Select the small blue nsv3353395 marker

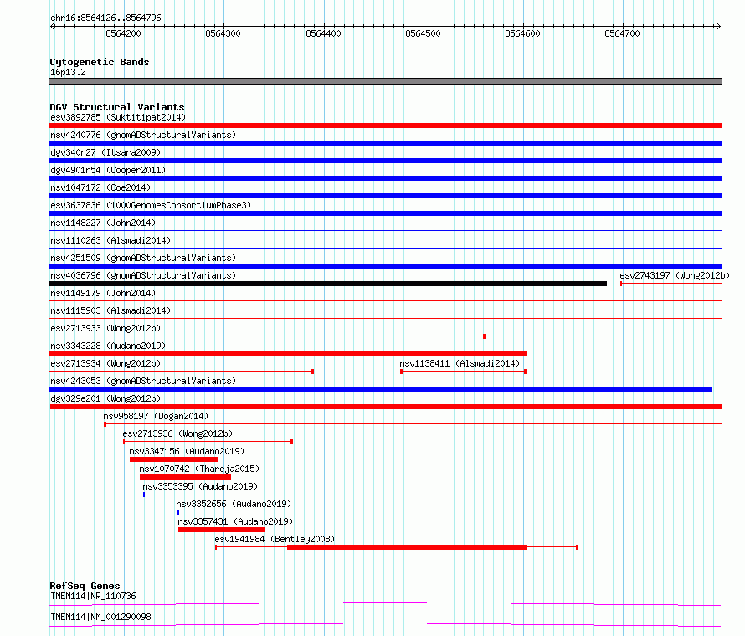tap(144, 495)
